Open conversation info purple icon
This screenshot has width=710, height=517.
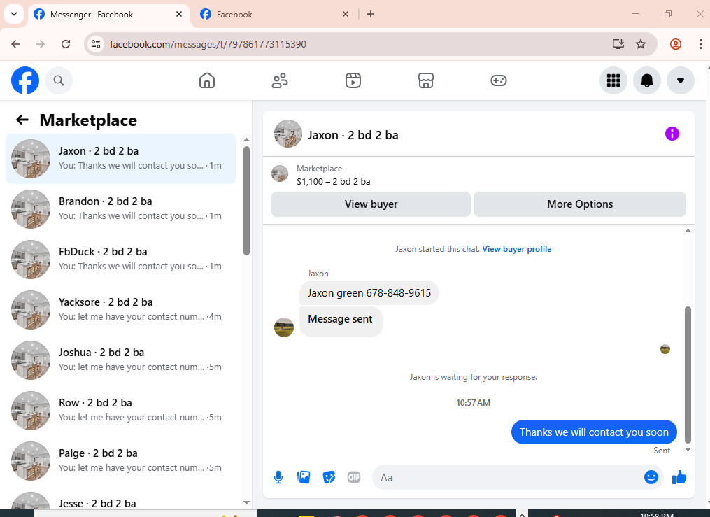[x=672, y=134]
